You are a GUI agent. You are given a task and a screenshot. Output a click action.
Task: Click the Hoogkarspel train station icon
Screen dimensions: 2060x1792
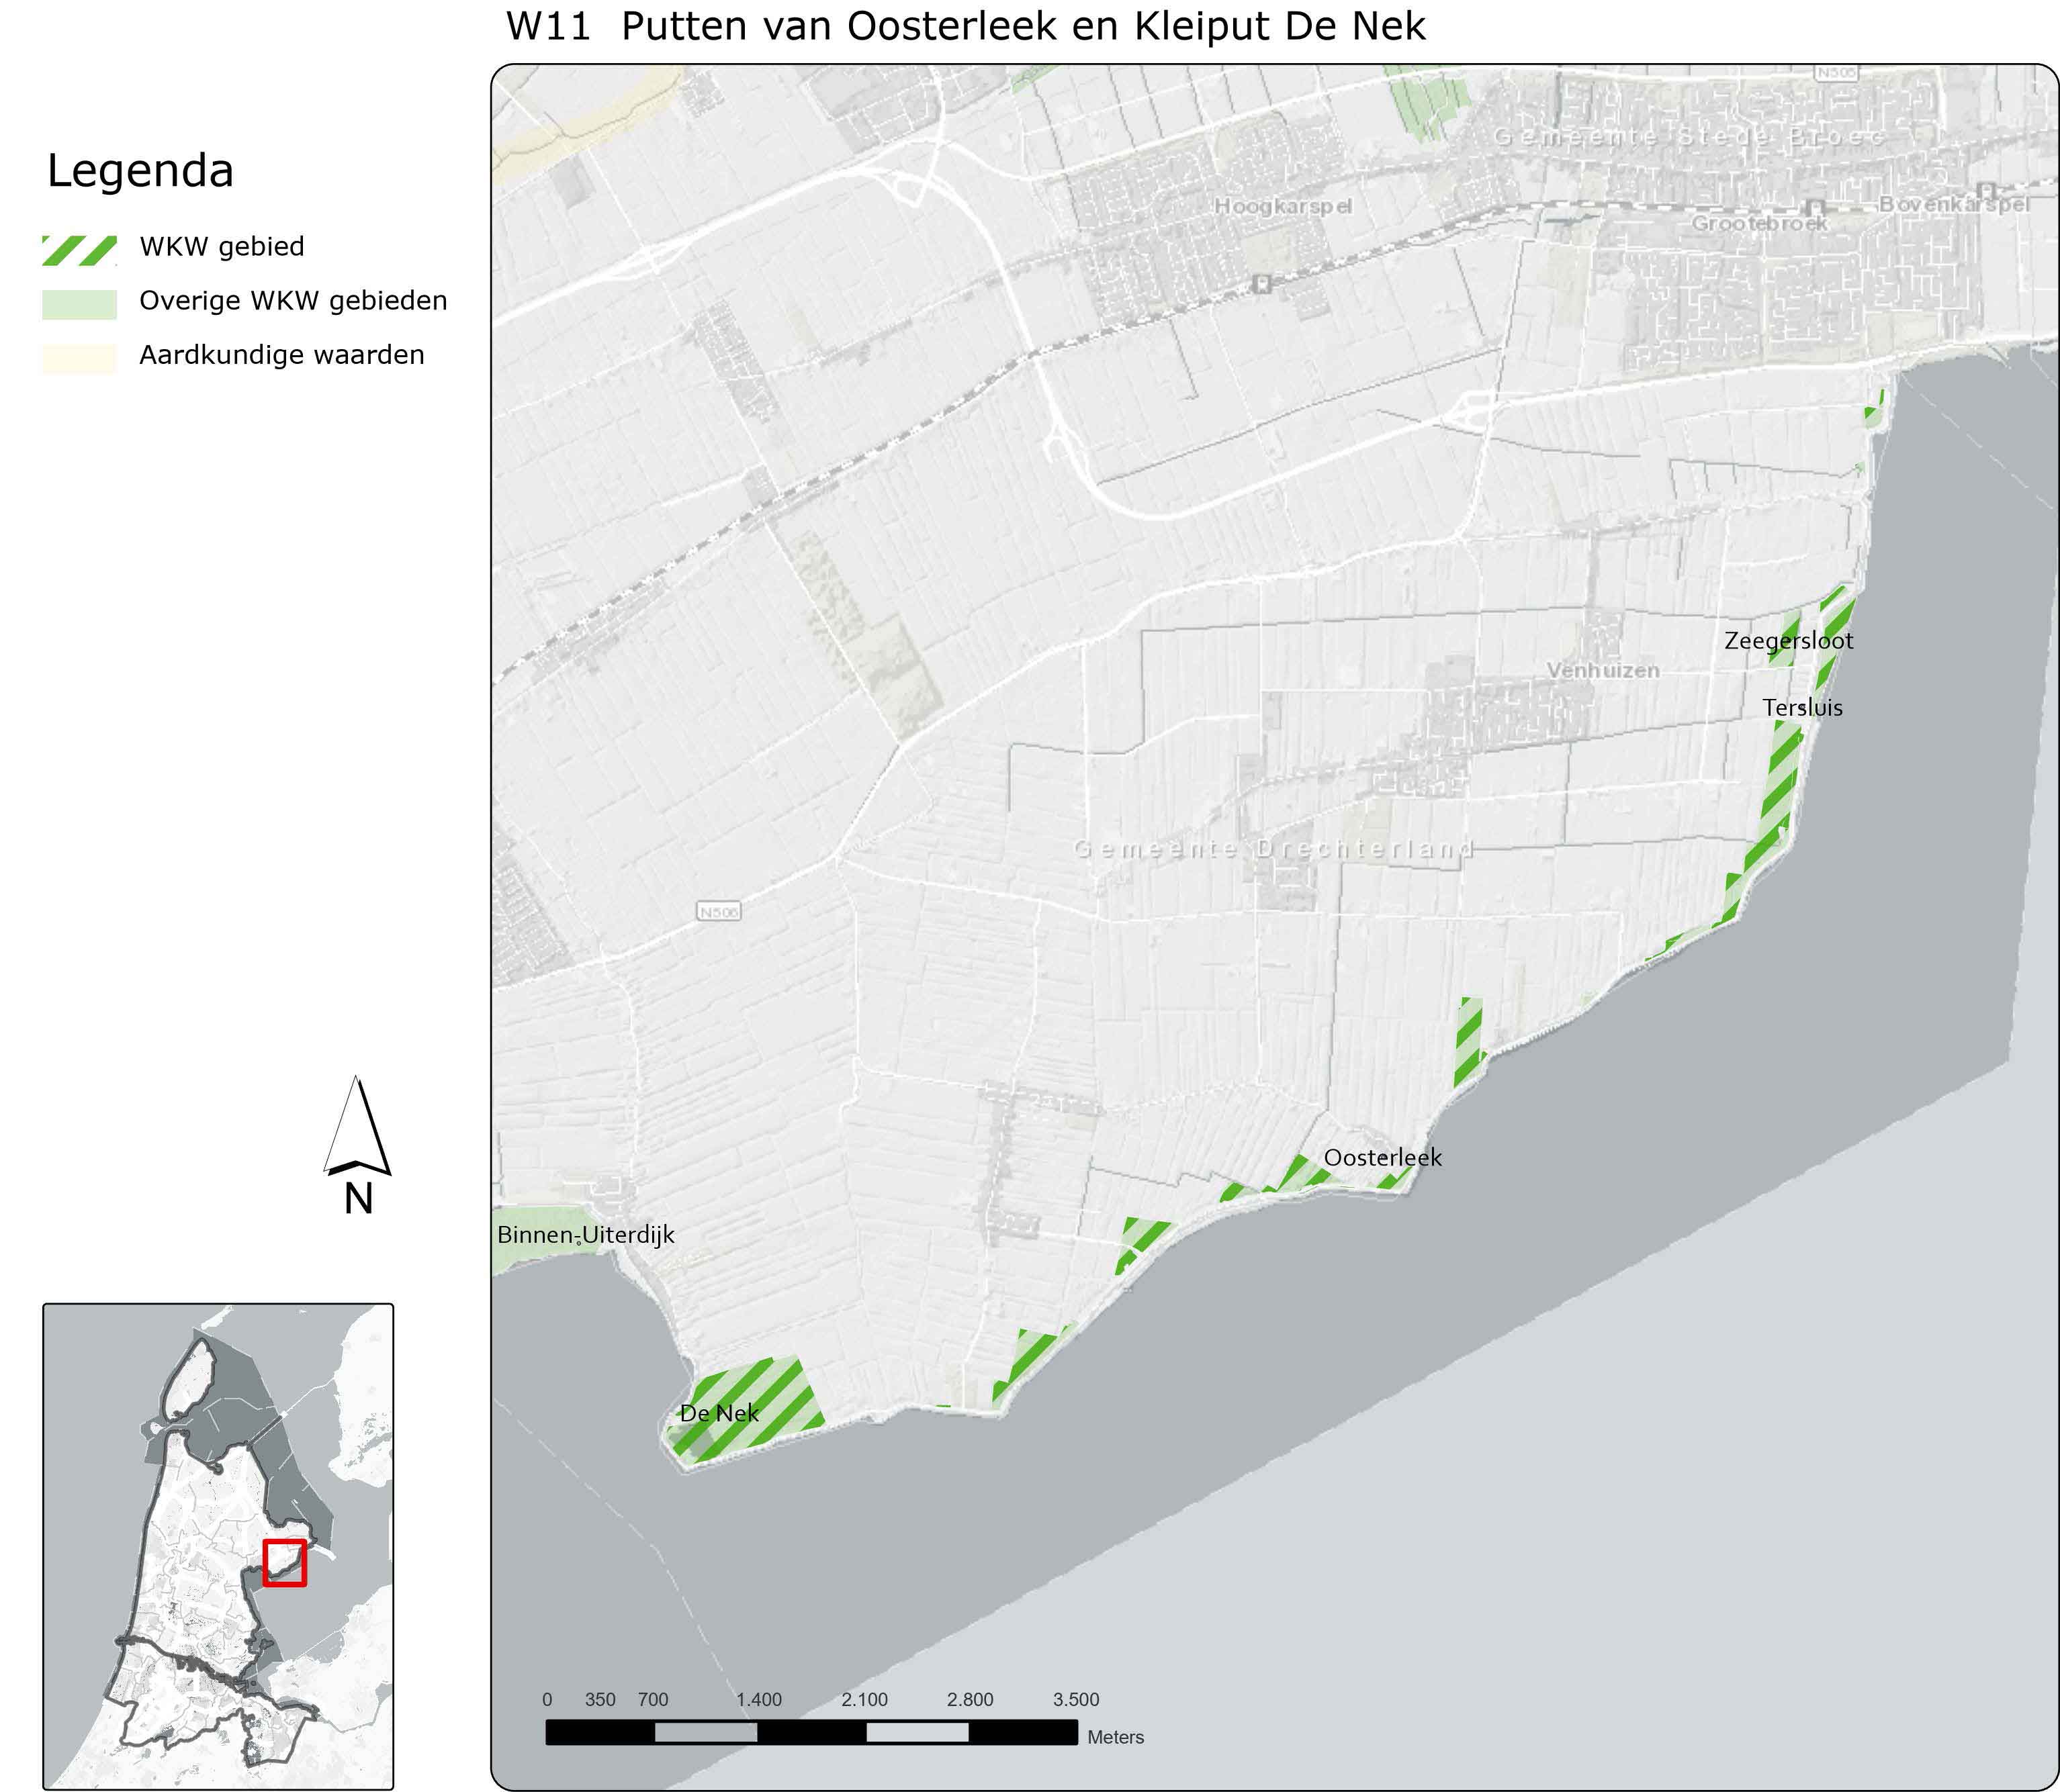pos(1261,284)
